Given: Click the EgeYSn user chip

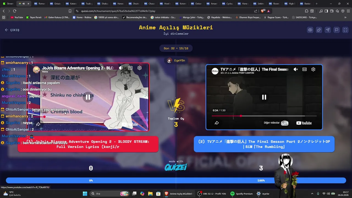Looking at the screenshot, I should [x=176, y=61].
